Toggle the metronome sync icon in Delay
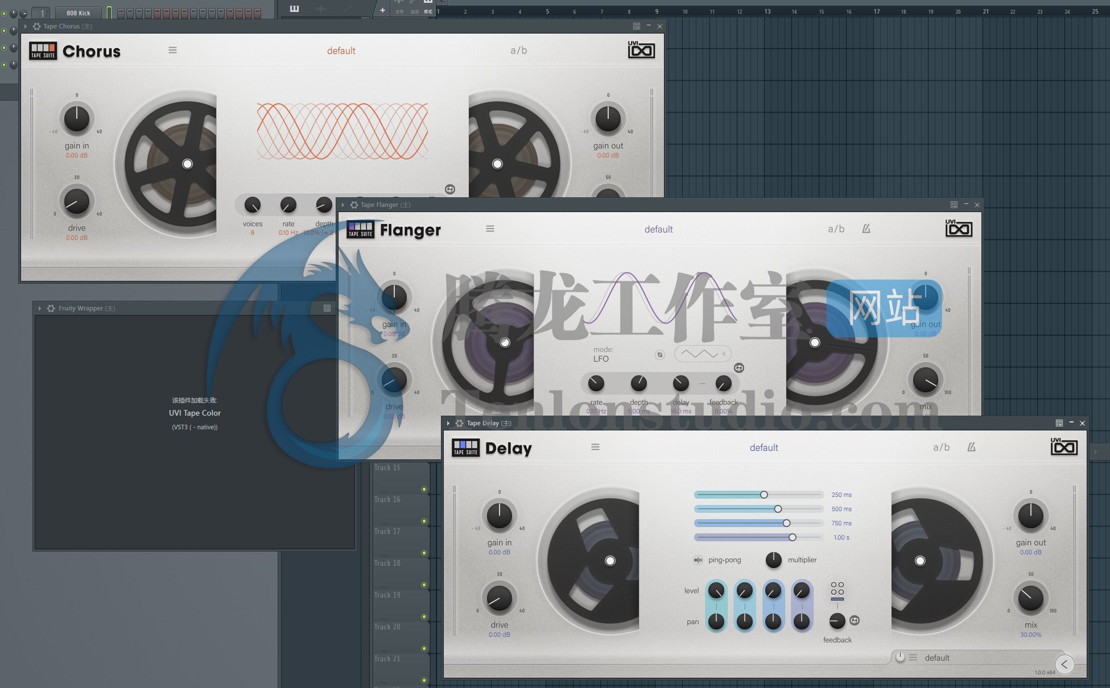 point(971,447)
